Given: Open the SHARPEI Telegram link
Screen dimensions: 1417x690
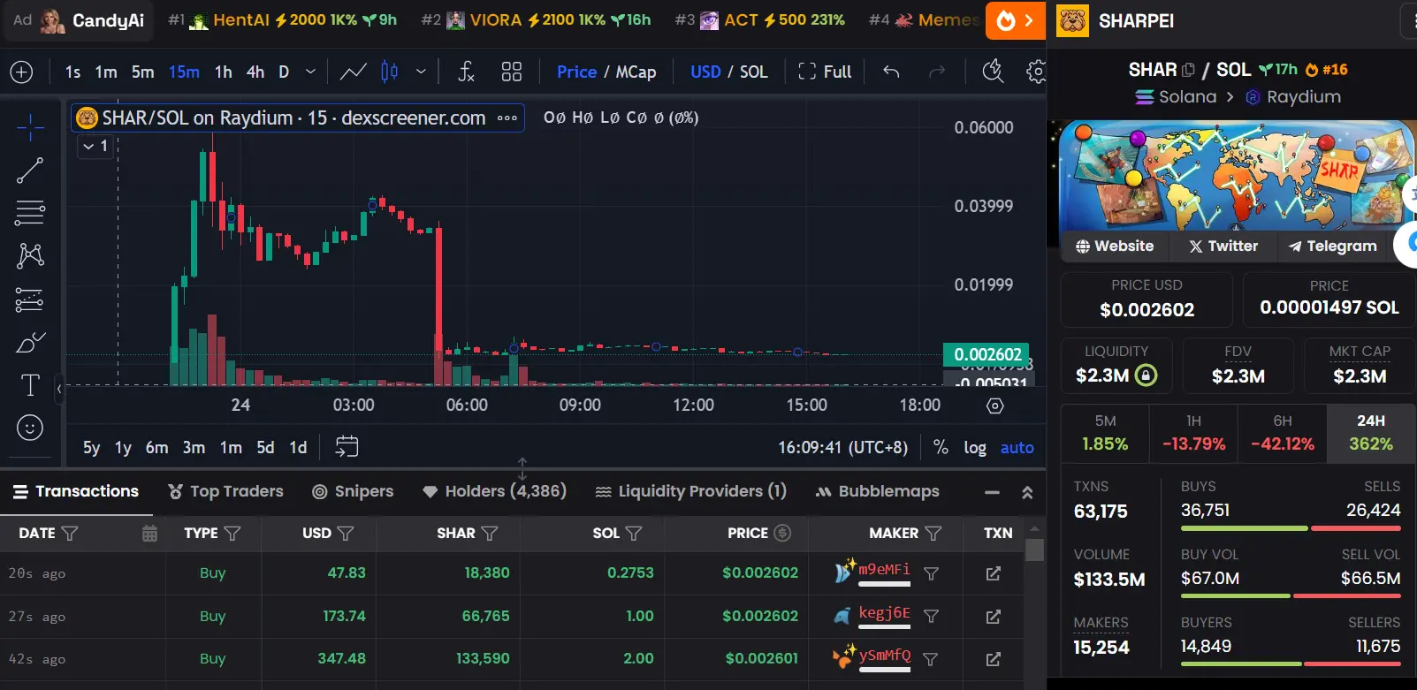Looking at the screenshot, I should tap(1333, 246).
